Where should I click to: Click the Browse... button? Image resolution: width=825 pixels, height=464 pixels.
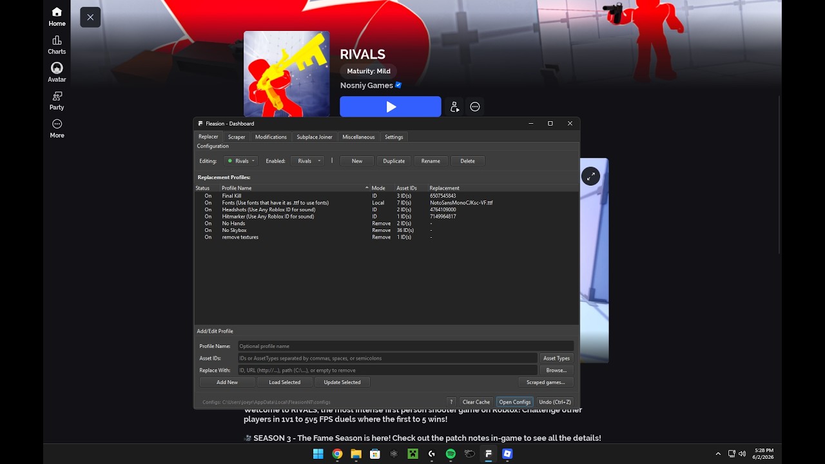point(556,371)
